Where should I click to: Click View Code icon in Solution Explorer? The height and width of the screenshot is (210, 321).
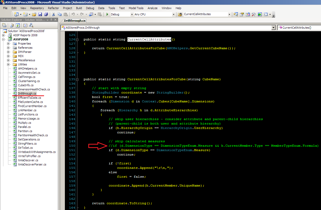(x=25, y=25)
